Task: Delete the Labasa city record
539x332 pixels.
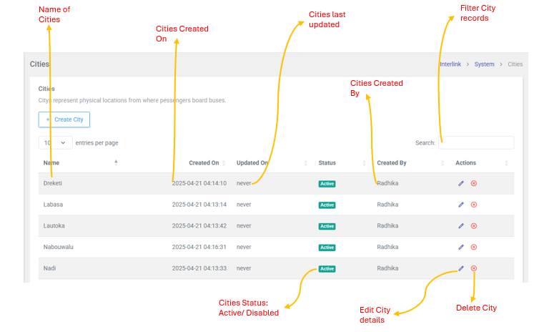Action: click(x=474, y=205)
